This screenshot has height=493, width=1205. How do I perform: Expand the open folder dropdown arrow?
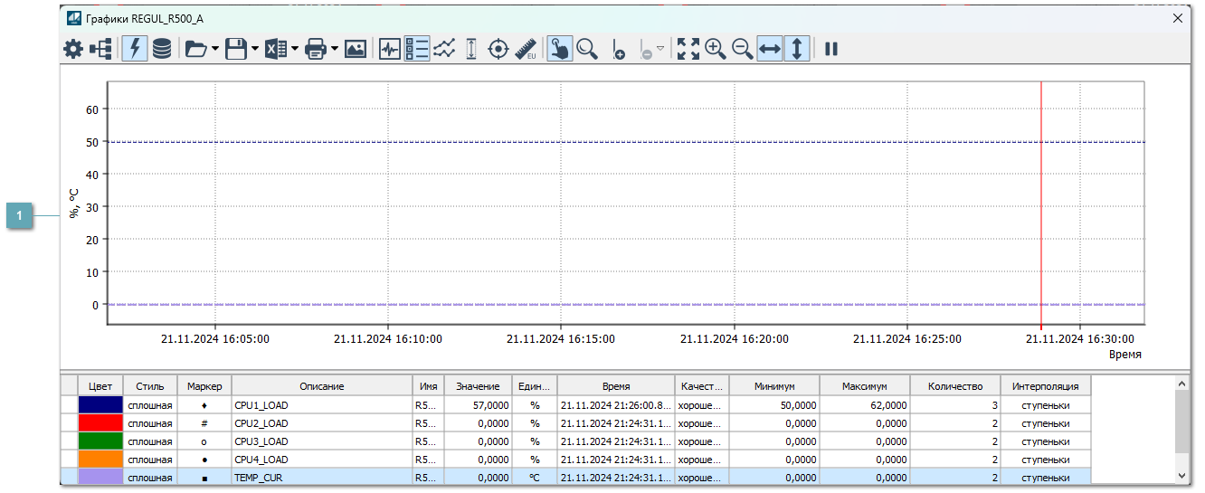pos(215,49)
